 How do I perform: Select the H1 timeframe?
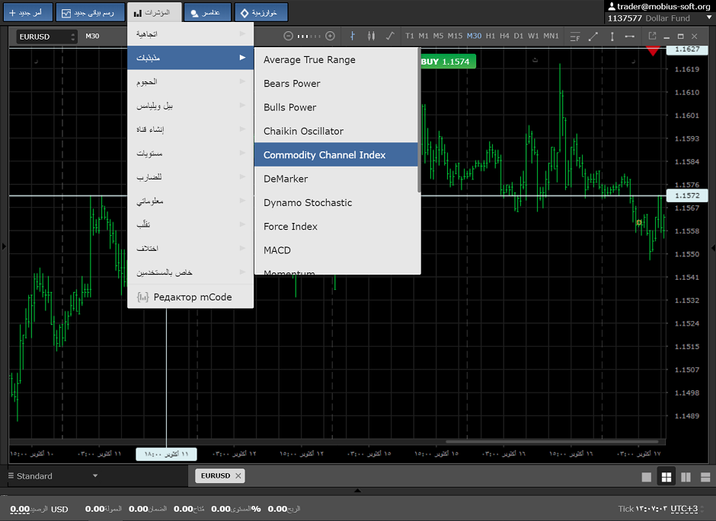pos(491,36)
